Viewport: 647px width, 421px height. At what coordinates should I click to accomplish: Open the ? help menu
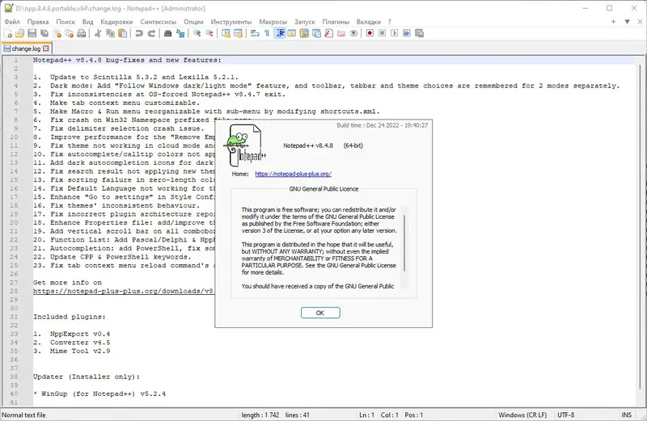[390, 22]
